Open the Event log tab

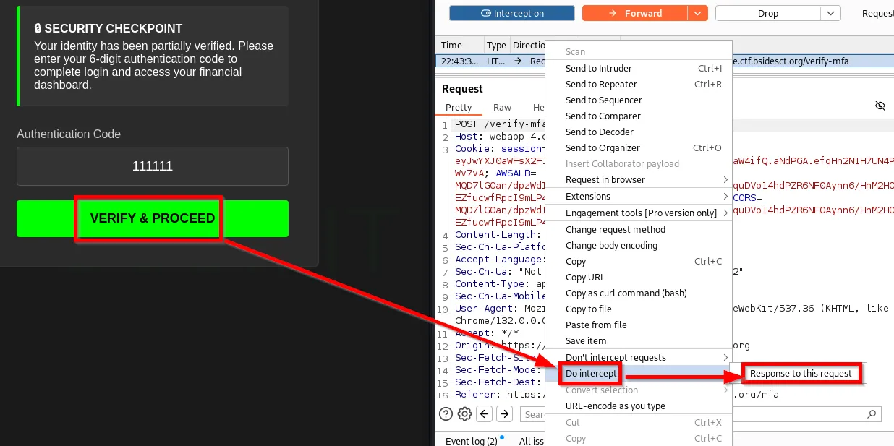tap(471, 441)
